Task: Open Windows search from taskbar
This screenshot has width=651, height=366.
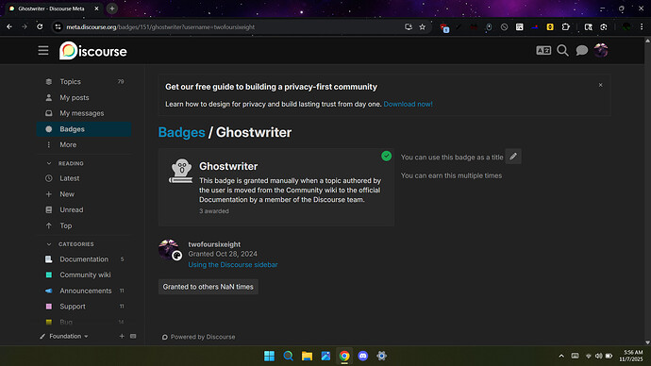Action: (x=288, y=356)
